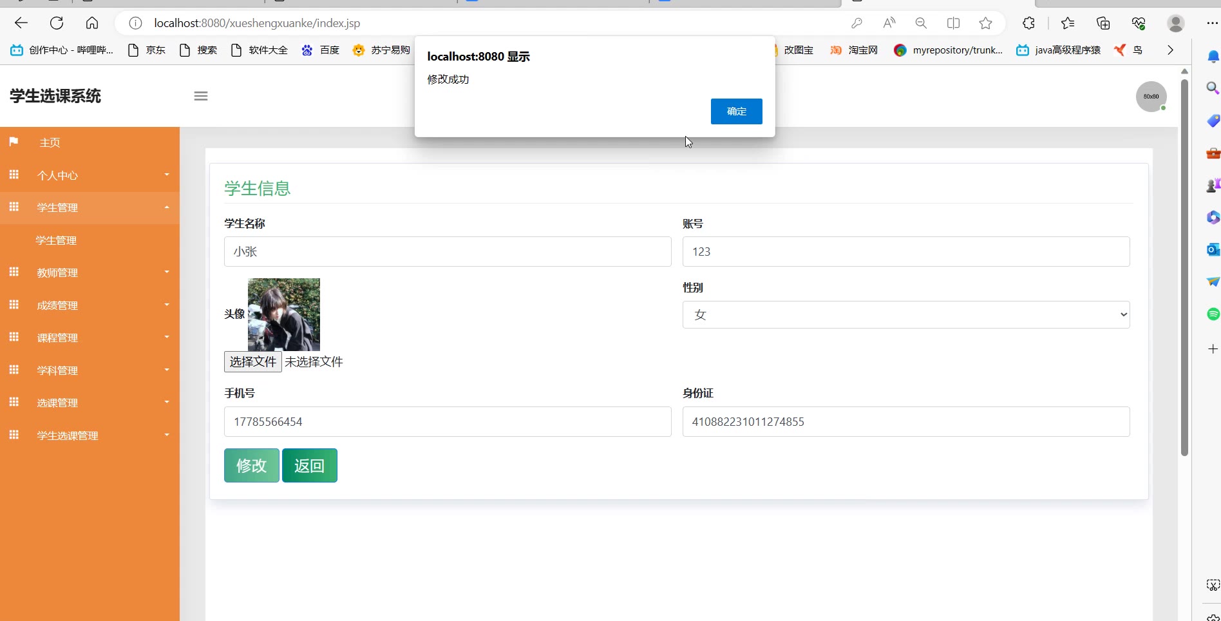Open Spotify from the browser sidebar

point(1213,314)
